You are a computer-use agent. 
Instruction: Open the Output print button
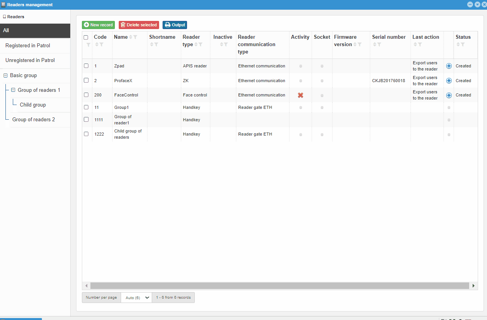click(175, 25)
